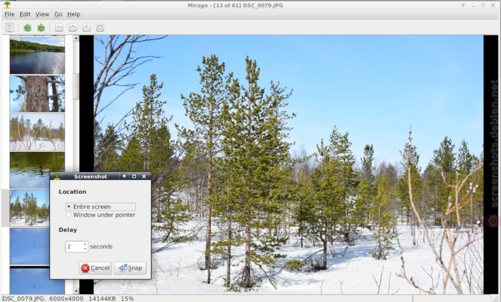Open the Go menu
The image size is (501, 302).
pyautogui.click(x=58, y=14)
